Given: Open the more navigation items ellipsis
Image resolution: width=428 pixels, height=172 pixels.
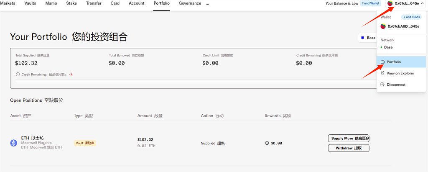Looking at the screenshot, I should [x=208, y=3].
